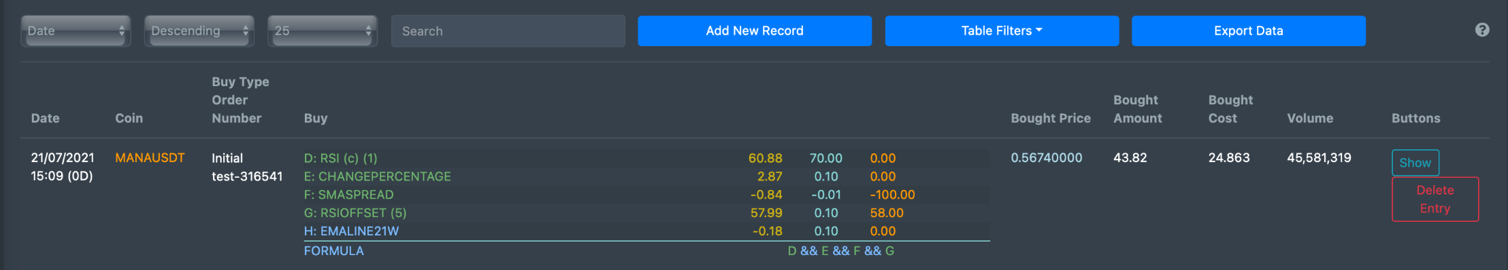
Task: Select the FORMULA label
Action: pos(333,251)
